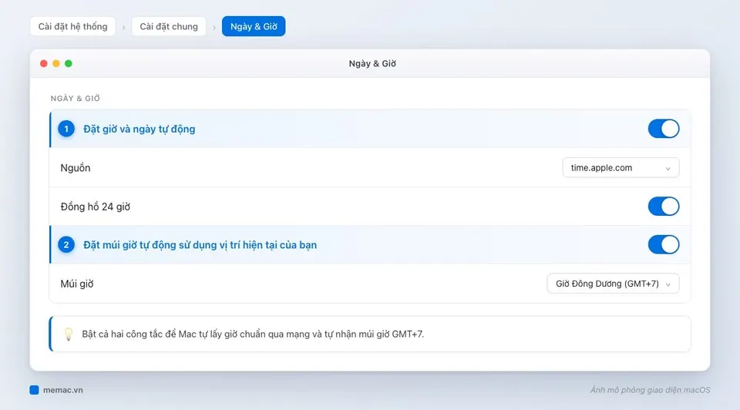Screen dimensions: 740x410
Task: Toggle the 'Đồng hồ 24 giờ' switch
Action: click(663, 207)
